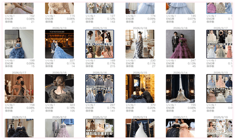Click the likes count 155

193,105
